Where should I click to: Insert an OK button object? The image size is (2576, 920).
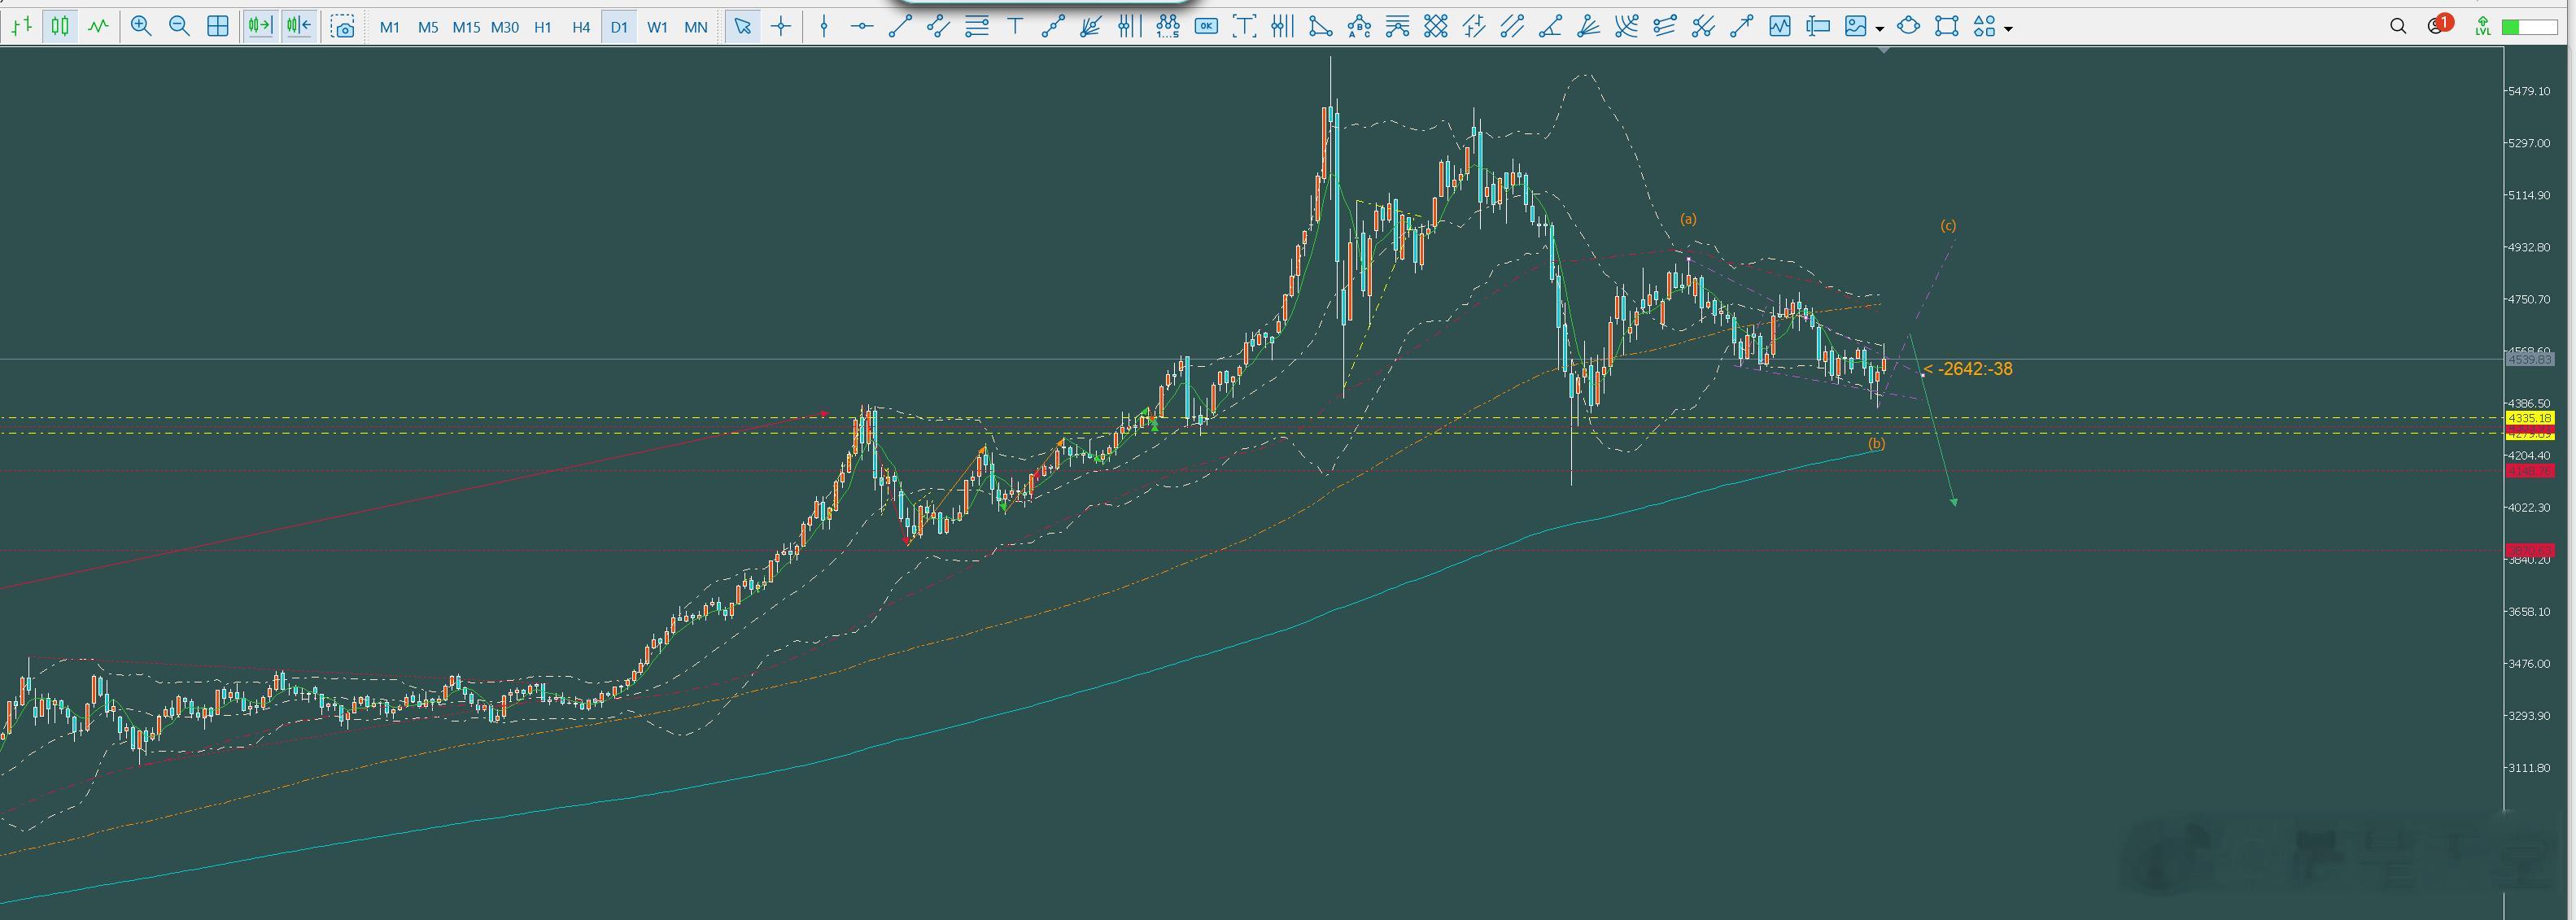tap(1206, 27)
